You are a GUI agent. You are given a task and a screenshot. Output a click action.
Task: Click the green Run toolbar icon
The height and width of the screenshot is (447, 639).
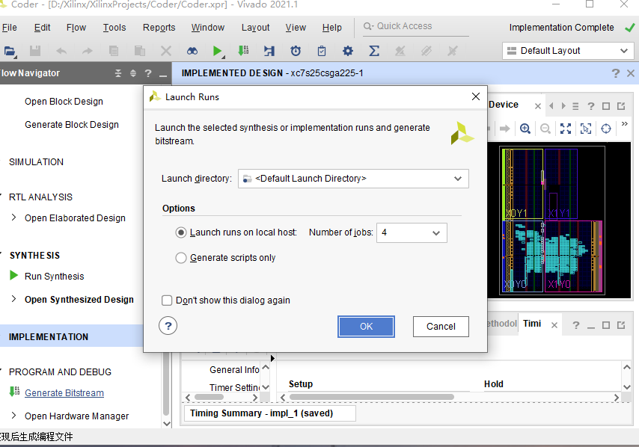(217, 51)
